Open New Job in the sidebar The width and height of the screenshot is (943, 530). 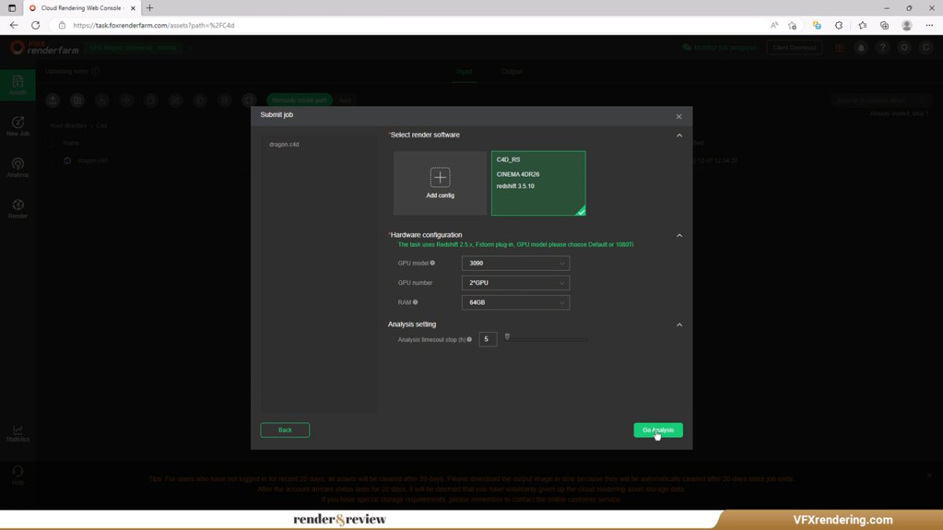17,126
